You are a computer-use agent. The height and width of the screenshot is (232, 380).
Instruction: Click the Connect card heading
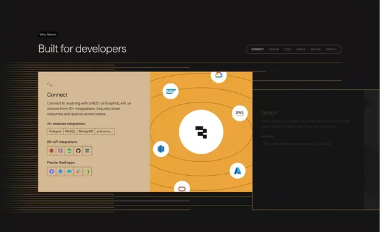tap(57, 95)
